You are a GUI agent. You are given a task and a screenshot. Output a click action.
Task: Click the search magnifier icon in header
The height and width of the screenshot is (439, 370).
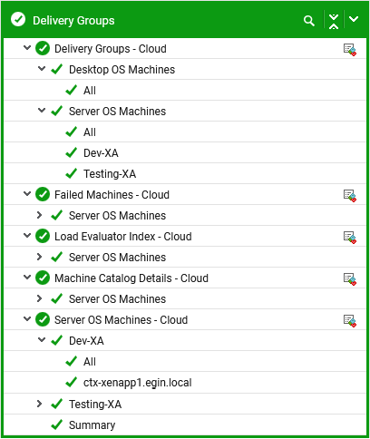click(x=308, y=21)
